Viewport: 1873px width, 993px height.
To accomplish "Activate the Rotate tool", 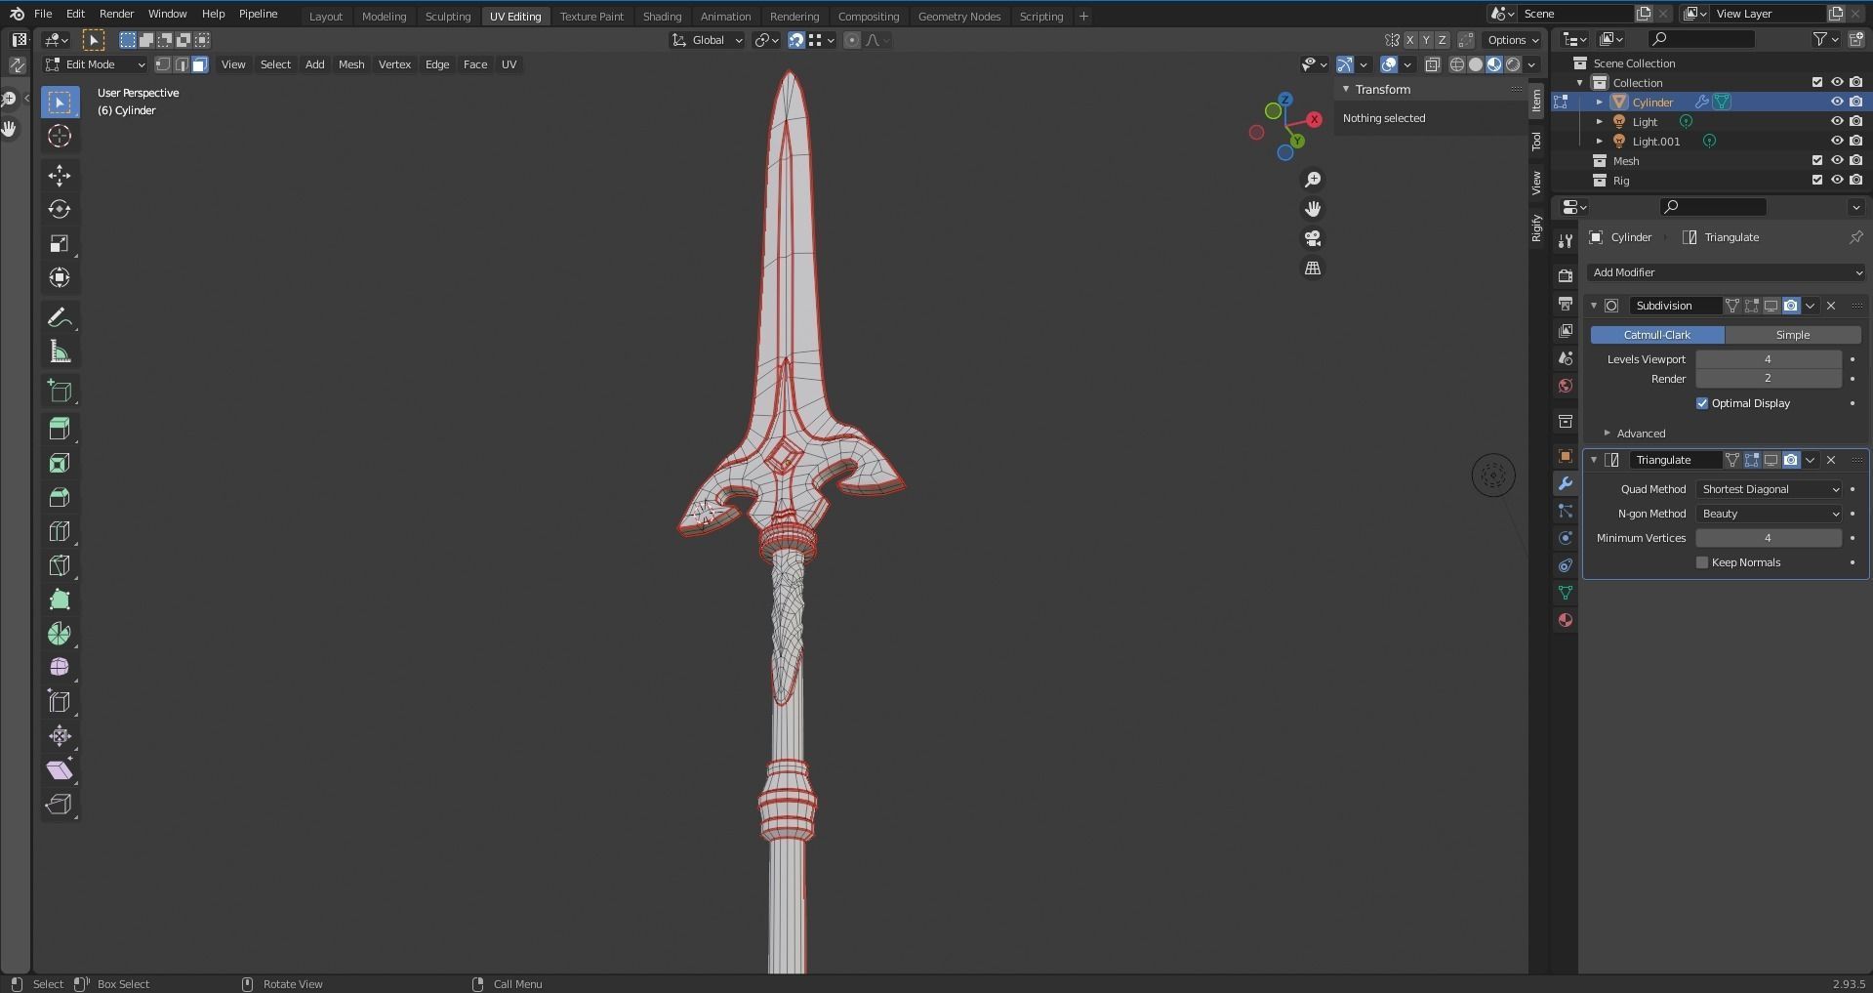I will [x=60, y=209].
